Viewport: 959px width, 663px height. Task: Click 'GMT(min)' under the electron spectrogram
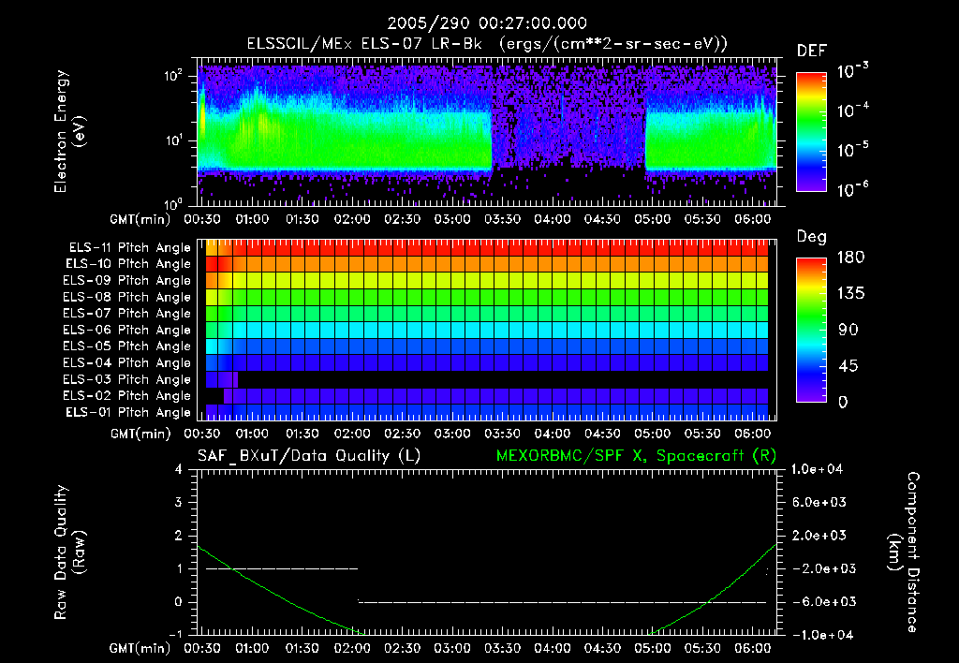tap(140, 219)
